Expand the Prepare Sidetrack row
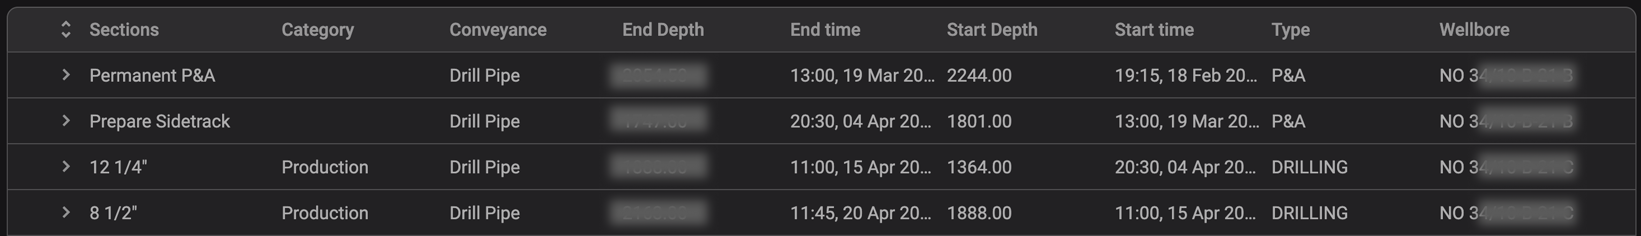This screenshot has height=236, width=1641. [65, 121]
